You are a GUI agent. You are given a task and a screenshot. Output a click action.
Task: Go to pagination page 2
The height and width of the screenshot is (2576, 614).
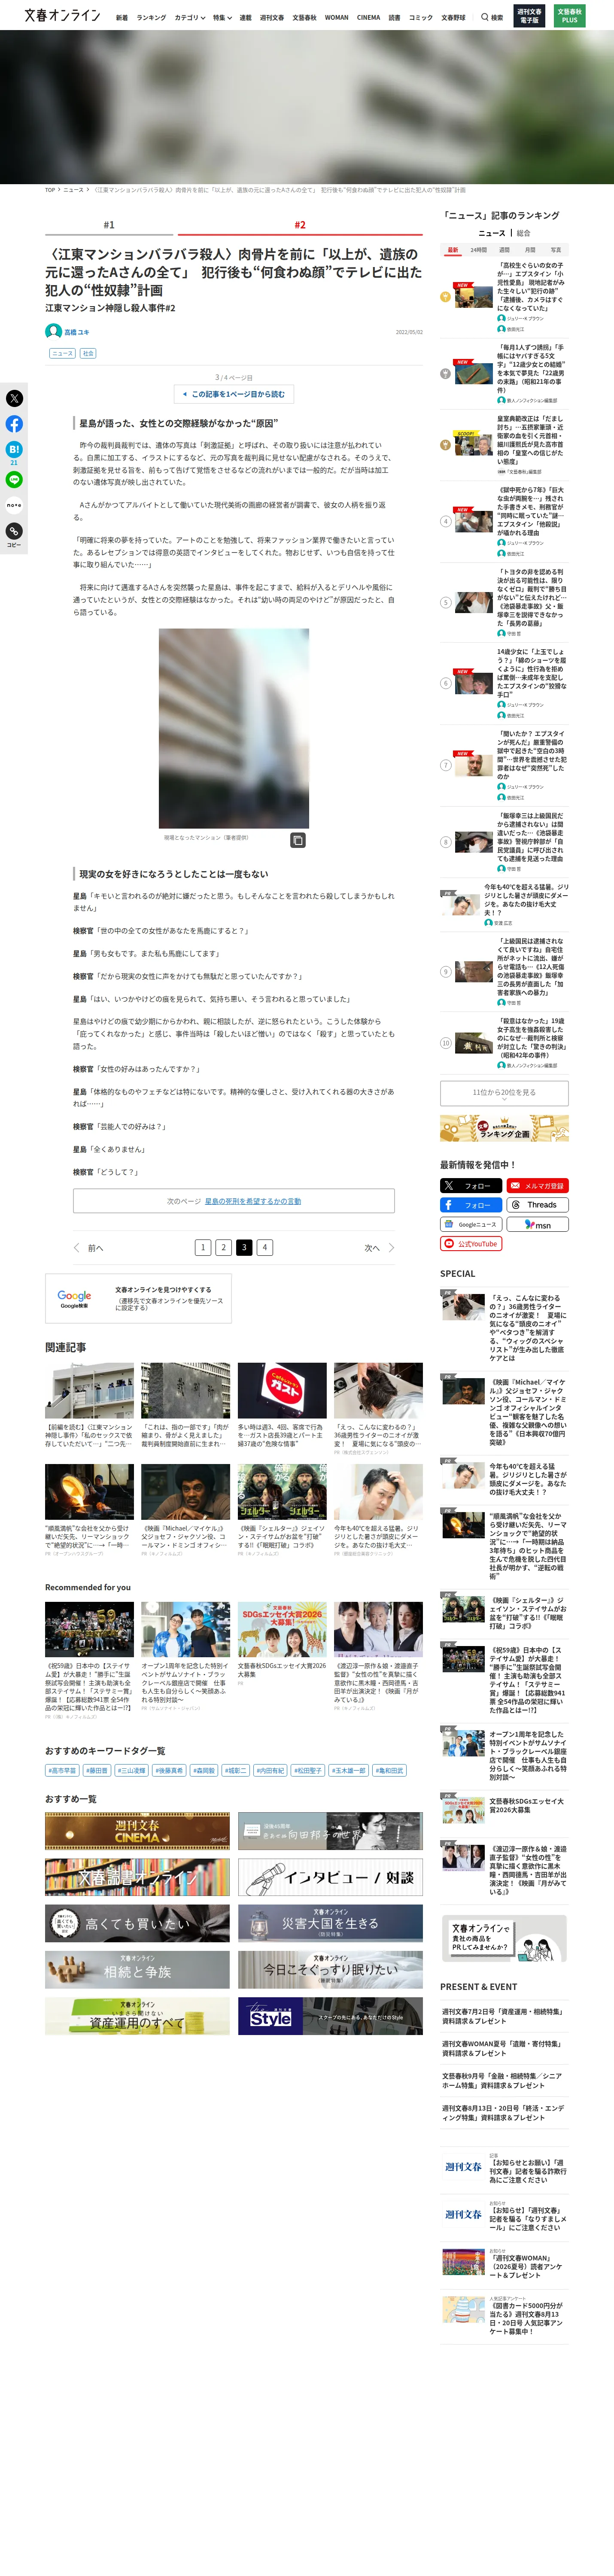(x=224, y=1248)
